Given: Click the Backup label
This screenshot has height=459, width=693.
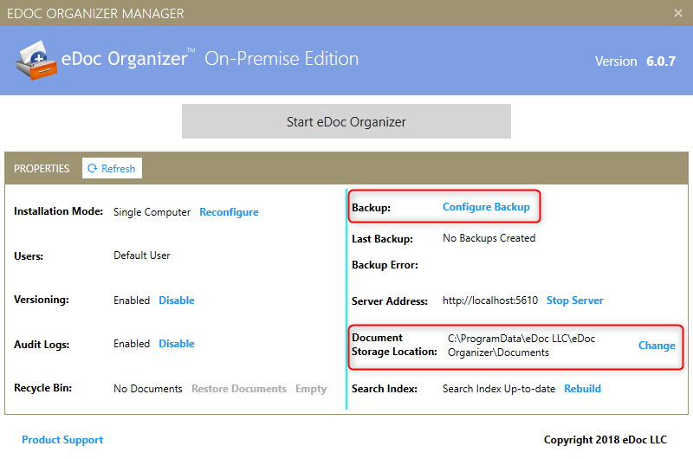Looking at the screenshot, I should 372,208.
